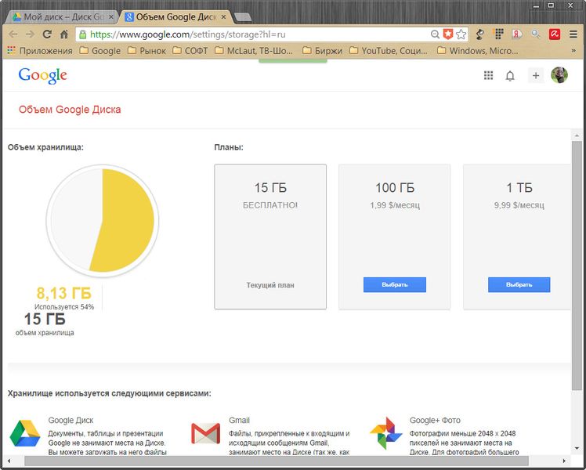Click the scroll down arrow
Viewport: 586px width, 470px height.
click(577, 448)
